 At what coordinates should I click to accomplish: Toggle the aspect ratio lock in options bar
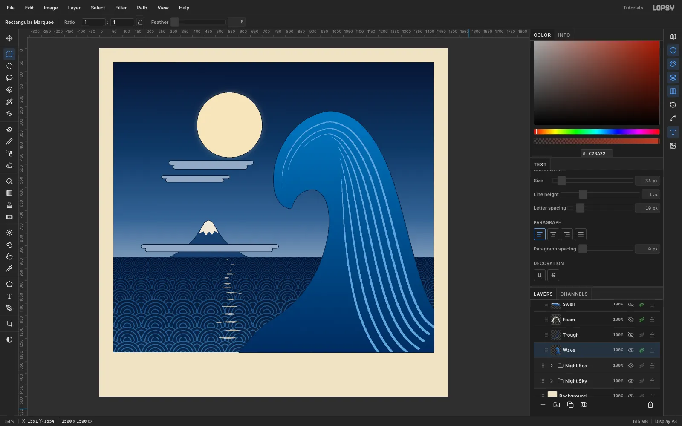pos(140,22)
